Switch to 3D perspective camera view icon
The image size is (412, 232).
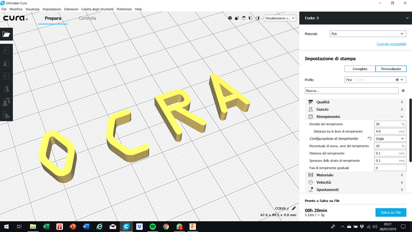pyautogui.click(x=230, y=18)
